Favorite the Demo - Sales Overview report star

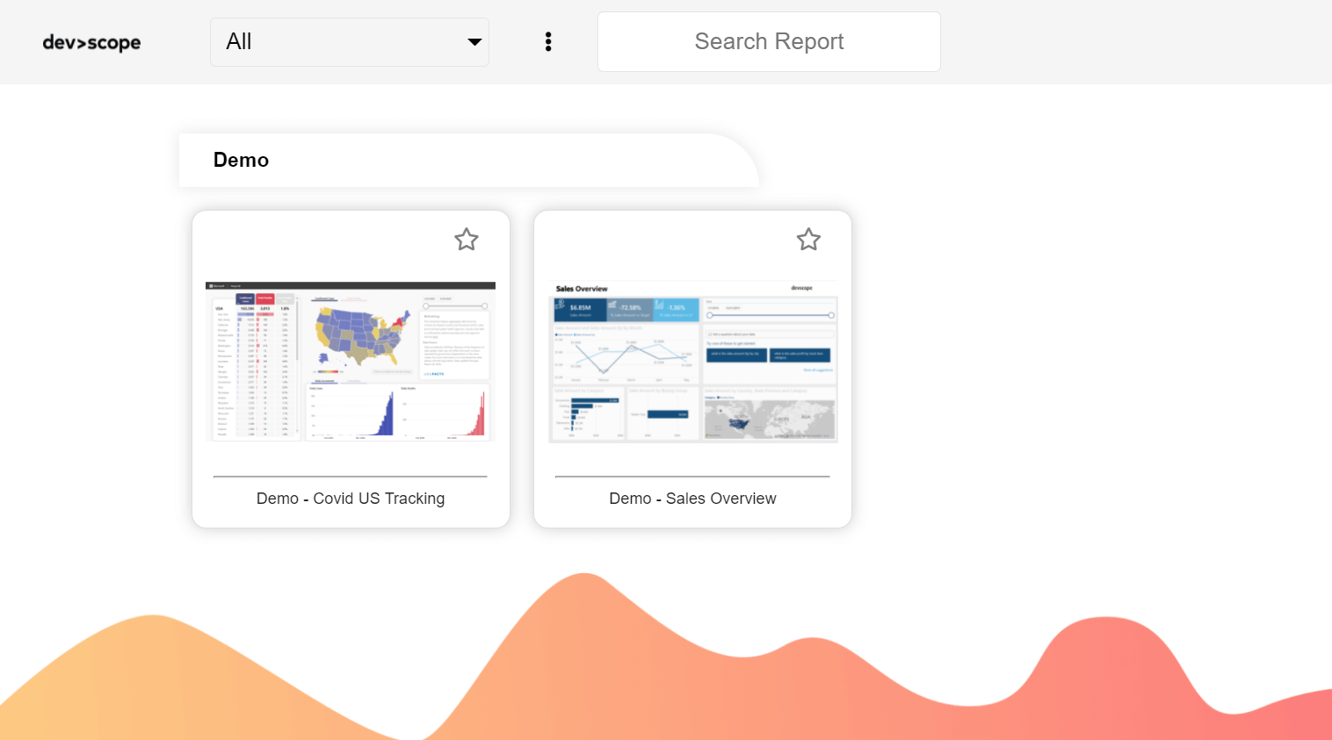point(808,239)
